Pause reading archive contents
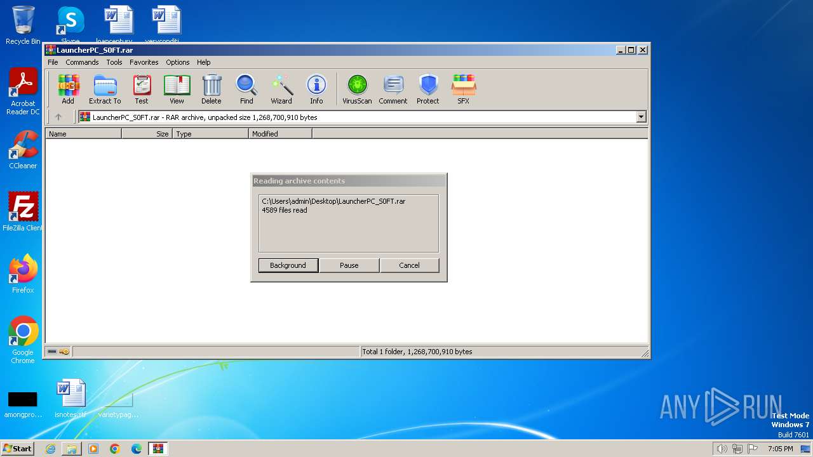The width and height of the screenshot is (813, 457). point(349,265)
